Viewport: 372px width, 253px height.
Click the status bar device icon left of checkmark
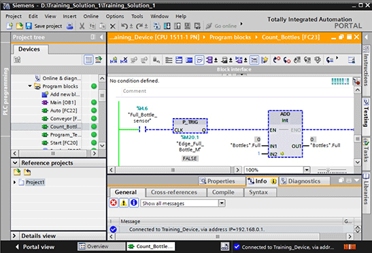(224, 247)
